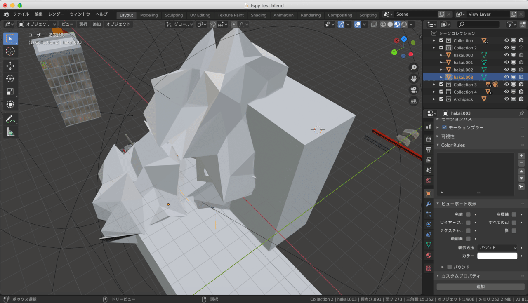Image resolution: width=528 pixels, height=303 pixels.
Task: Enable the 名前 display checkbox
Action: (x=468, y=214)
